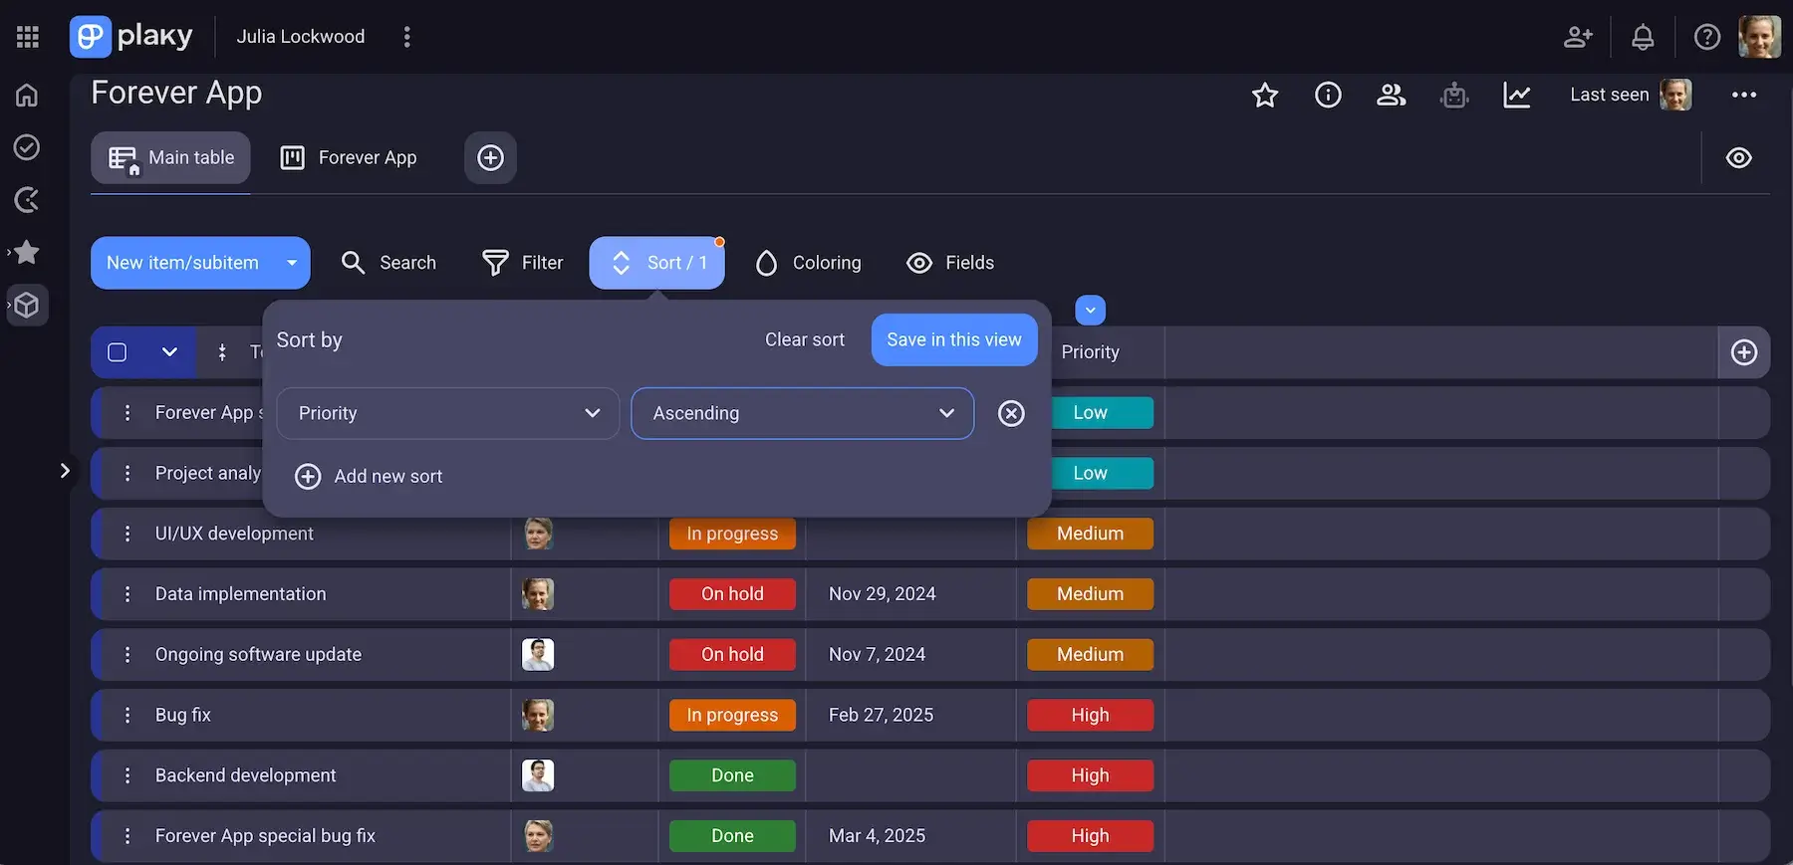Click the Julia Lockwood workspace name
The height and width of the screenshot is (865, 1793).
coord(301,37)
